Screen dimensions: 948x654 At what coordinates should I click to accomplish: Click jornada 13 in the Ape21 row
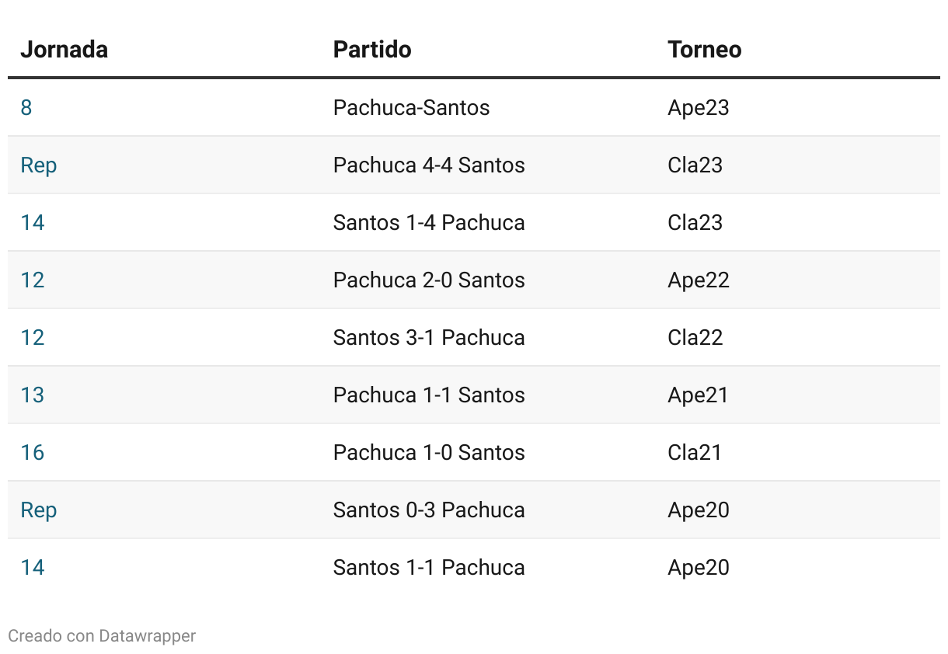33,395
